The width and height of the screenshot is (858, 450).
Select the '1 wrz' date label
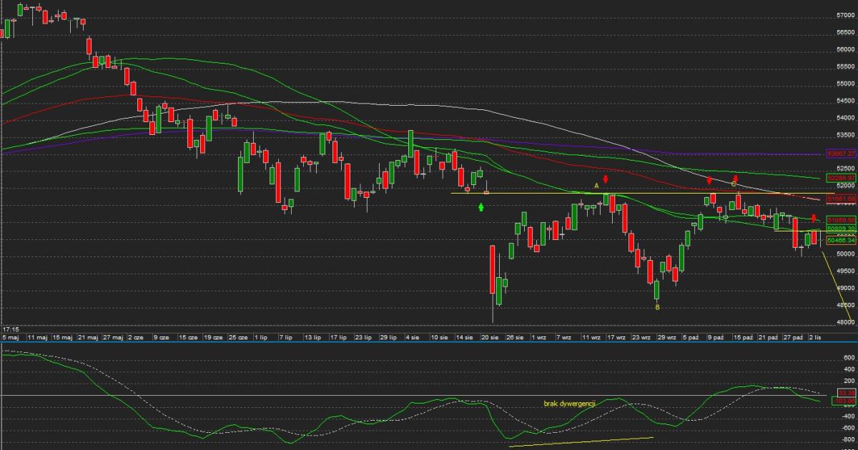coord(540,336)
